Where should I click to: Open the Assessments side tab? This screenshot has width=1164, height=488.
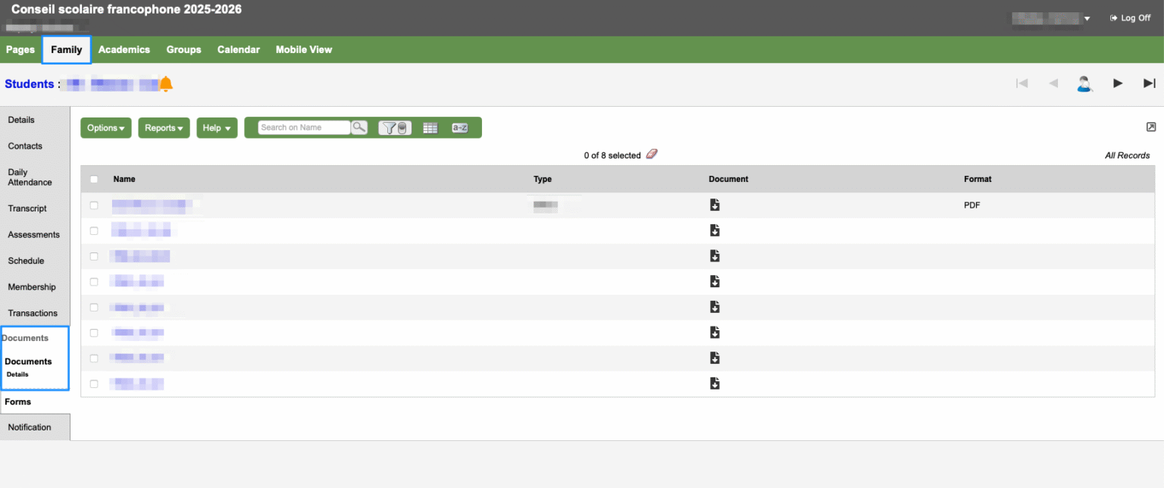tap(35, 235)
